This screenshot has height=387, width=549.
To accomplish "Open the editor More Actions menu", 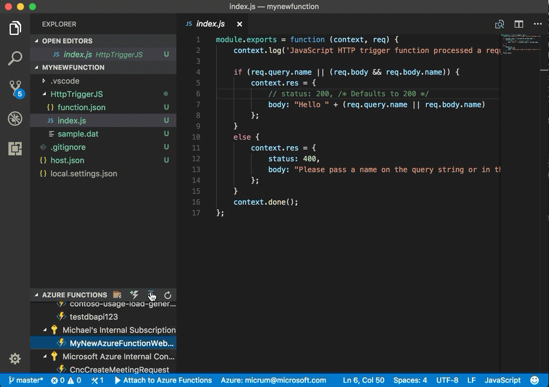I will pos(538,24).
